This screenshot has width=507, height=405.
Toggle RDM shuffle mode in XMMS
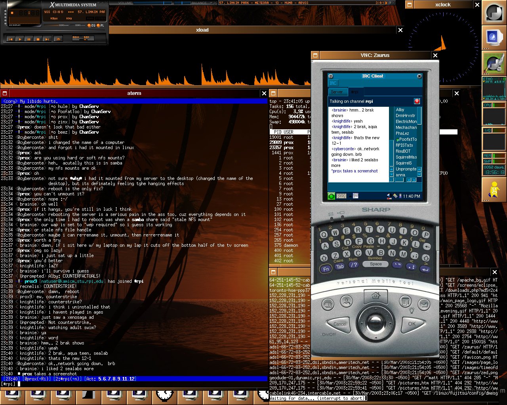pos(78,38)
